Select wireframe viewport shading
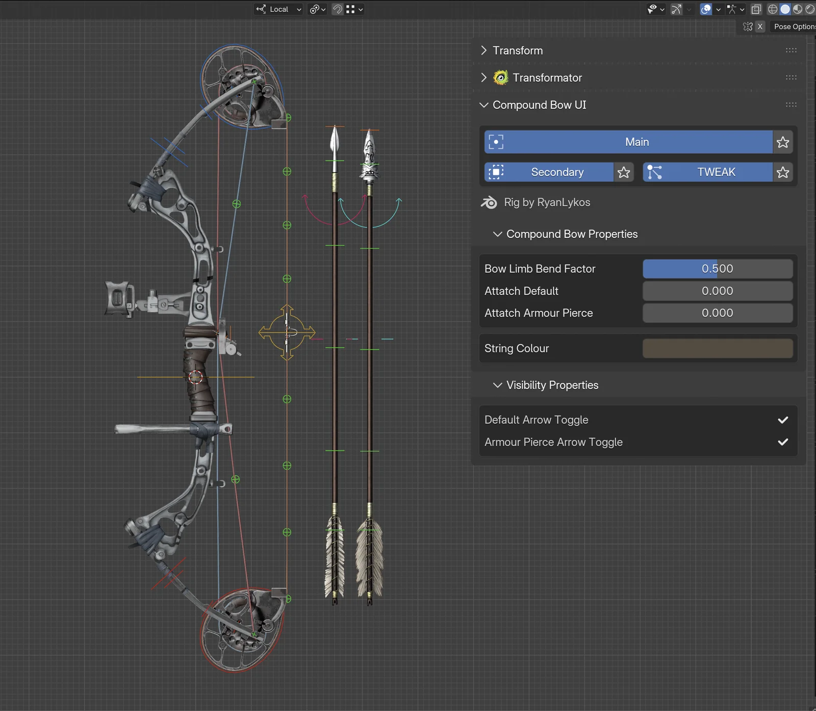The height and width of the screenshot is (711, 816). pos(773,9)
